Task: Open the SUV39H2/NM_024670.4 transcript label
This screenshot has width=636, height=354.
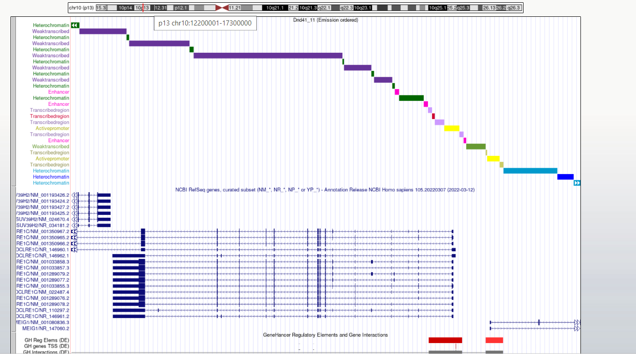Action: (x=42, y=219)
